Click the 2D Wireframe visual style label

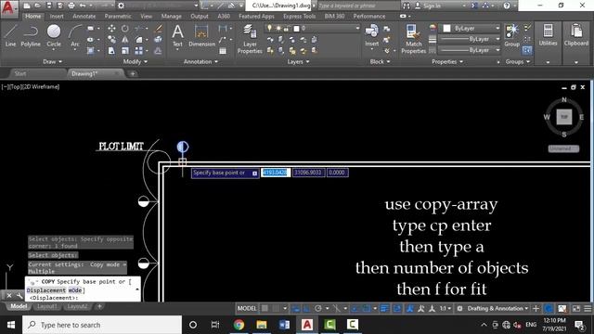pyautogui.click(x=41, y=86)
